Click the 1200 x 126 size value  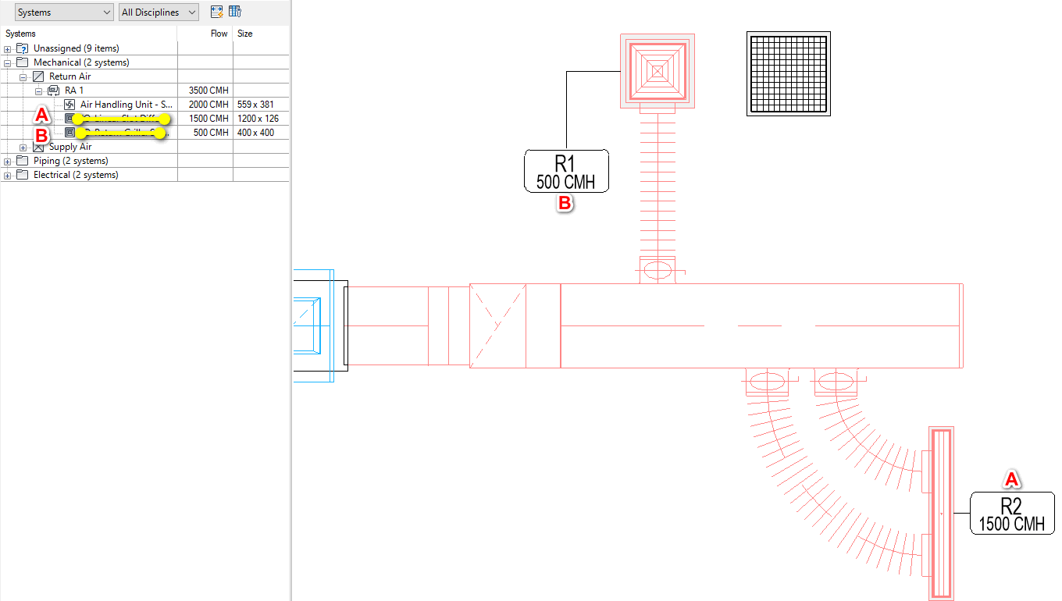(258, 119)
